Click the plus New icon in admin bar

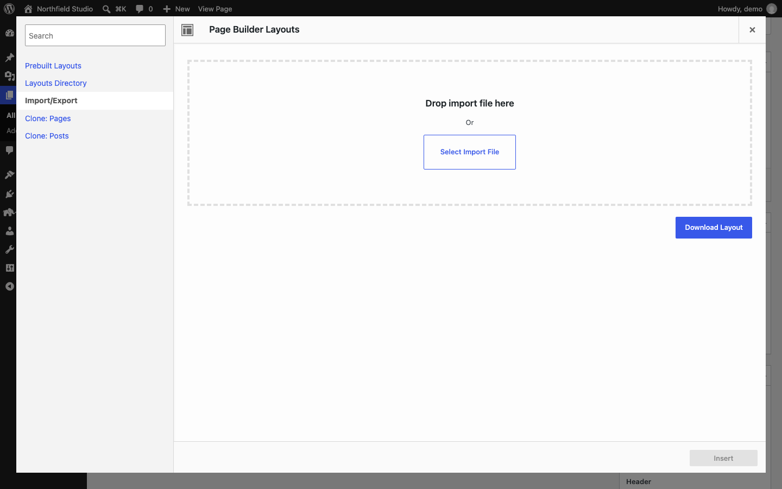point(167,9)
